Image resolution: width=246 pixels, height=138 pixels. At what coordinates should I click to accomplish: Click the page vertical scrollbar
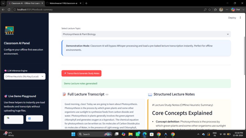pos(244,56)
